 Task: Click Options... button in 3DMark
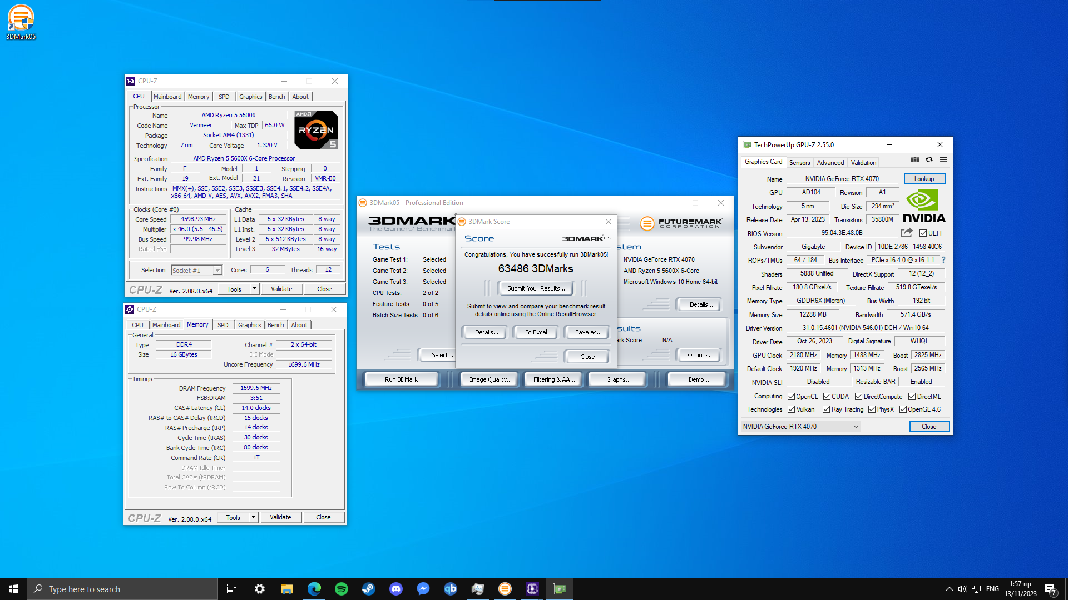(700, 355)
